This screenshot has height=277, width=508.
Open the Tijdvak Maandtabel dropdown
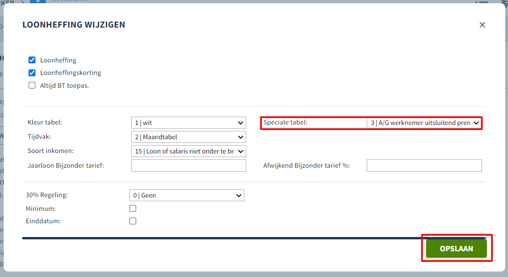(189, 137)
